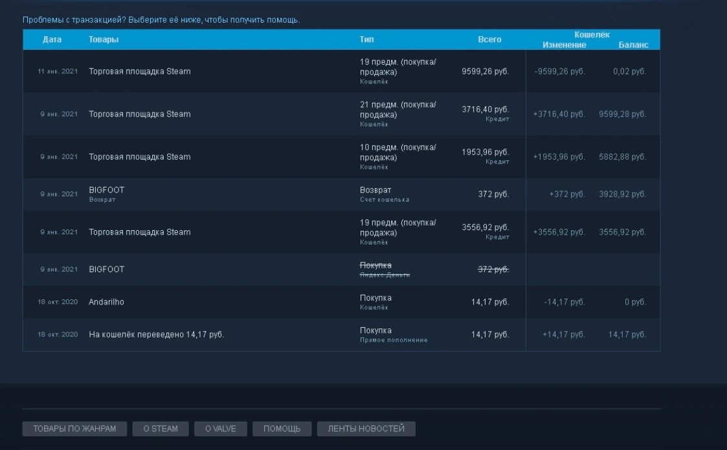Click the +14,17 руб. wallet change
Screen dimensions: 727x450
564,334
